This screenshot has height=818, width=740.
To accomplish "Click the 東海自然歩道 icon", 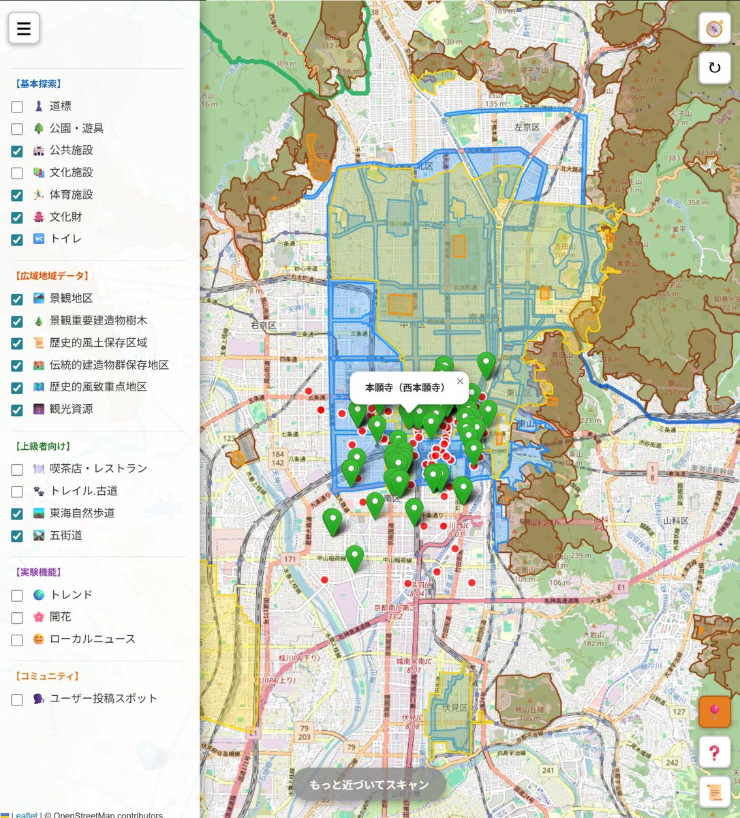I will 39,513.
